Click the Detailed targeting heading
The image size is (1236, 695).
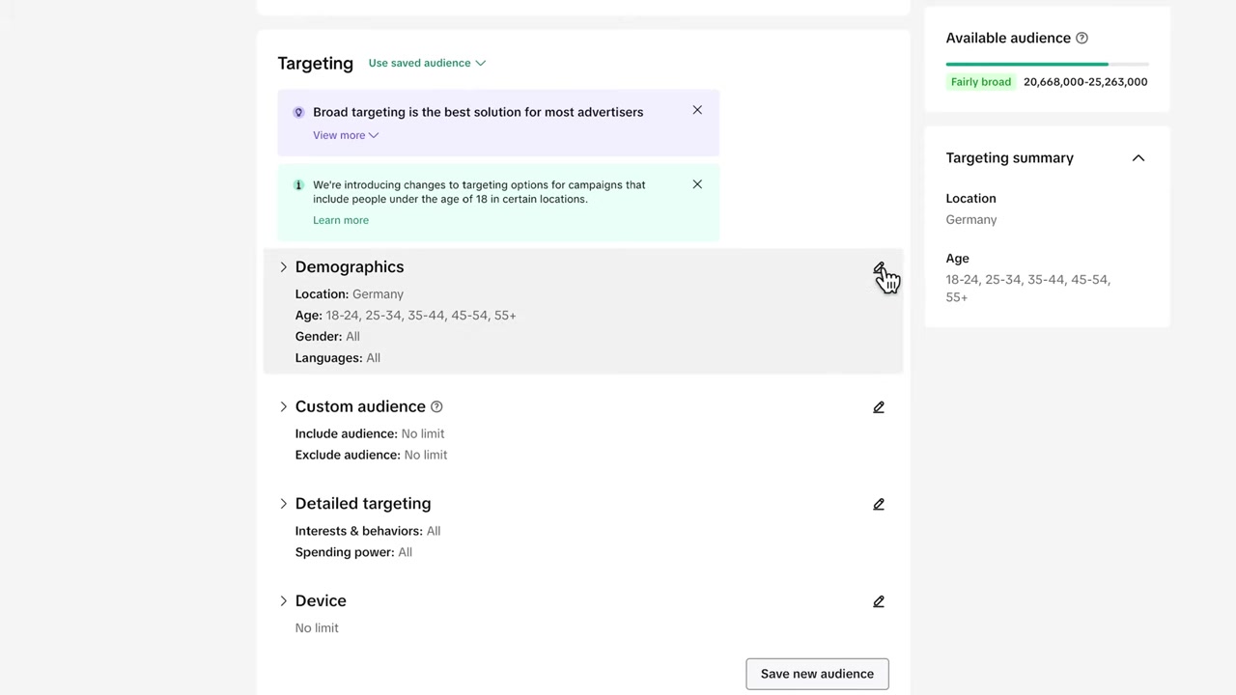(x=363, y=504)
